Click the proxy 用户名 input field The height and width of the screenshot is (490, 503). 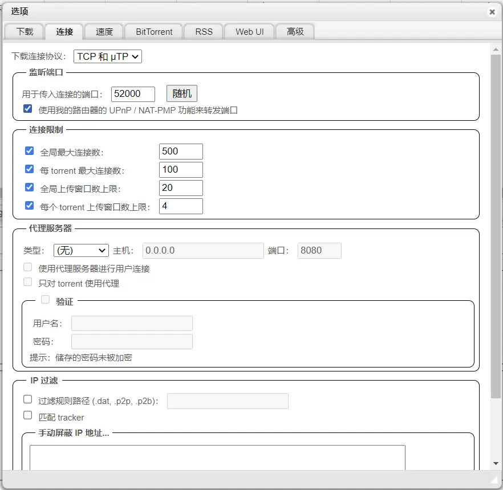click(132, 324)
